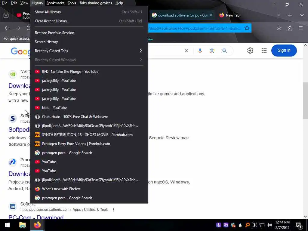Click the Google search magnifier button
This screenshot has height=231, width=308.
point(224,51)
